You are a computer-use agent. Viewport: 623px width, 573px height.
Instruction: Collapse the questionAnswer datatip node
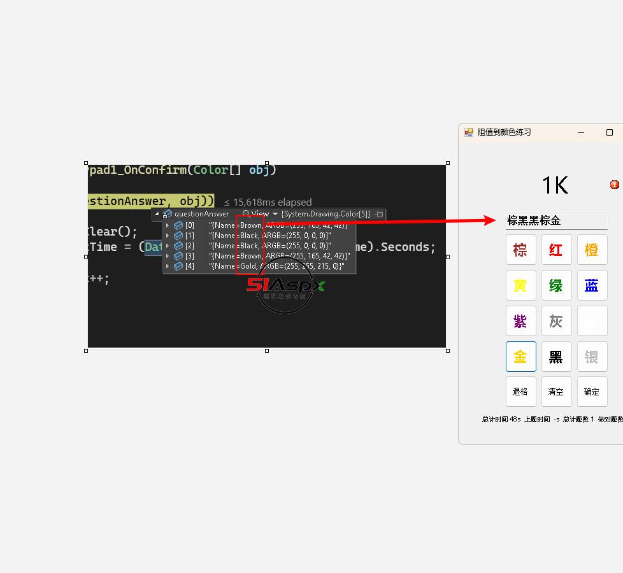(x=157, y=214)
